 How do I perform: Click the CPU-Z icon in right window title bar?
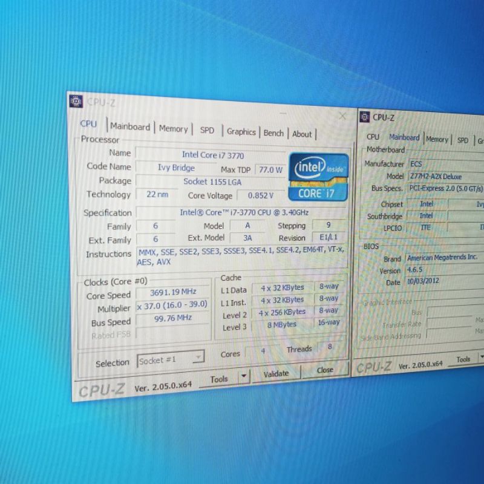[364, 117]
